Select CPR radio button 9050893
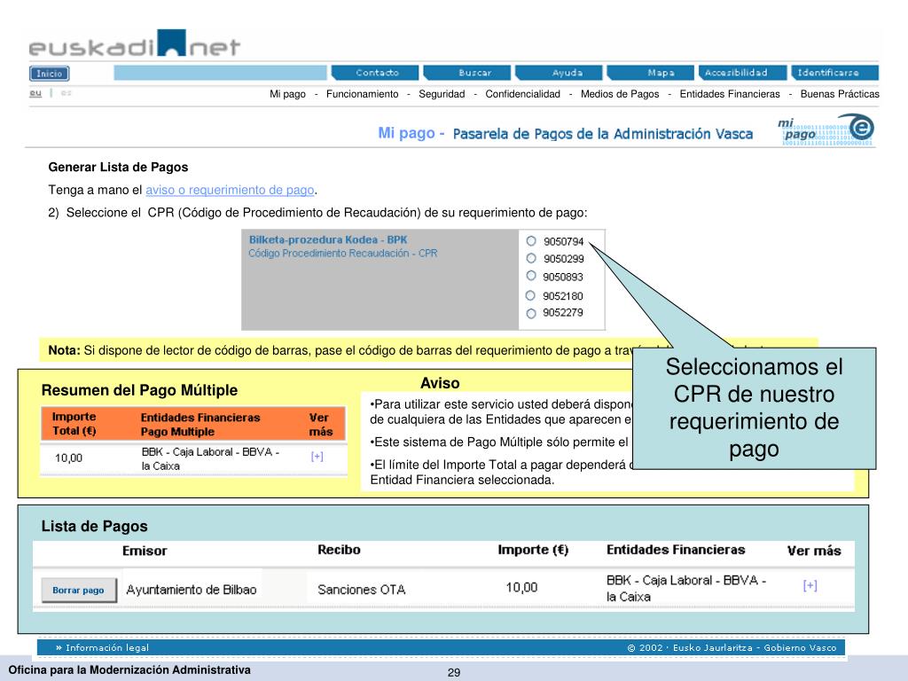This screenshot has height=681, width=908. coord(531,276)
